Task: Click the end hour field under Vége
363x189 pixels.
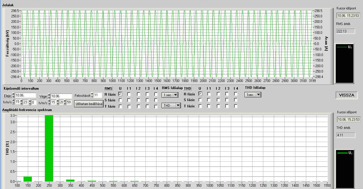Action: [x=53, y=102]
